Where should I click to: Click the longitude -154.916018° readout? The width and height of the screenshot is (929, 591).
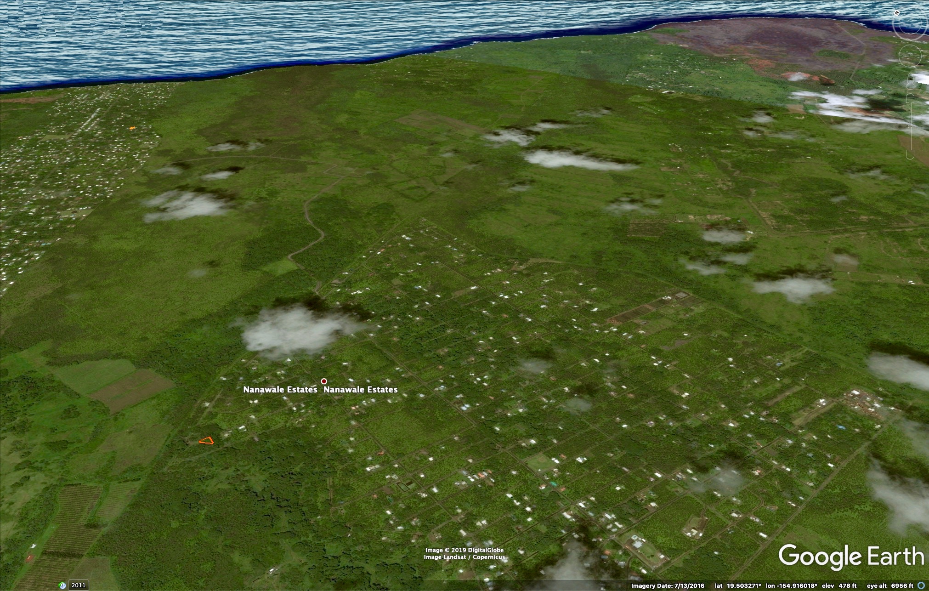pos(792,585)
